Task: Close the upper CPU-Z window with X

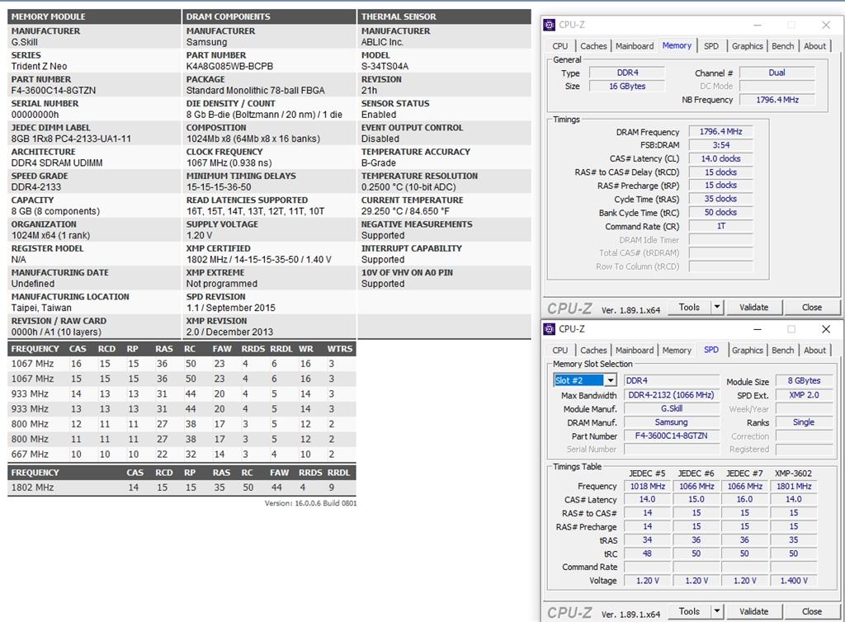Action: [825, 25]
